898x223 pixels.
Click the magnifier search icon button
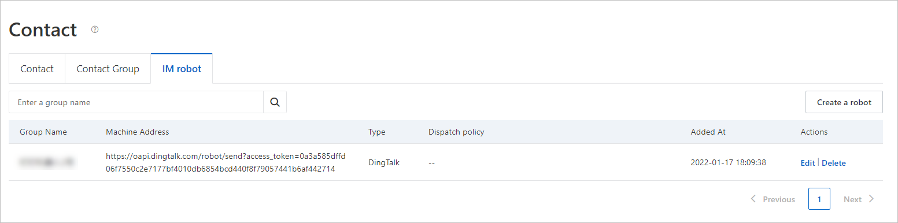[x=275, y=102]
